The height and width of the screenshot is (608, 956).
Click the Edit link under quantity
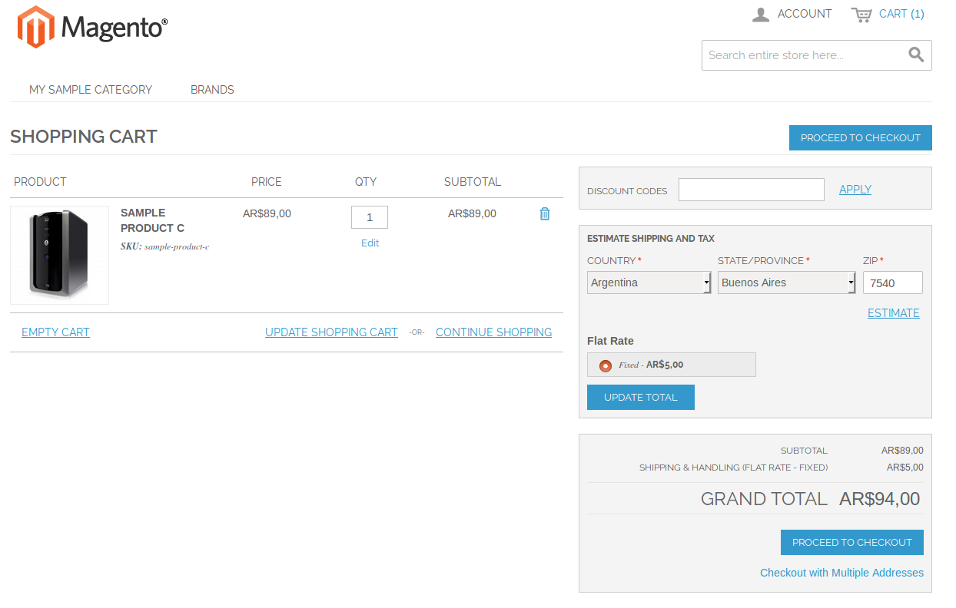370,243
